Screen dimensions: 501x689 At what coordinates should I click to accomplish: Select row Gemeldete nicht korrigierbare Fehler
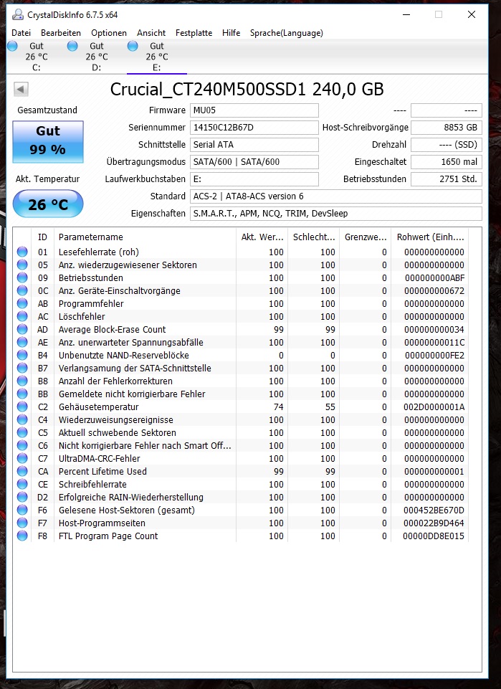241,394
